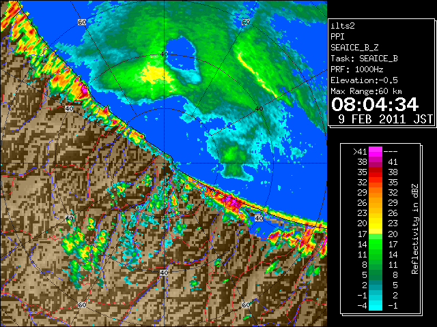Screen dimensions: 437x327
Task: Click the "ilts2" radar name text
Action: pos(343,26)
